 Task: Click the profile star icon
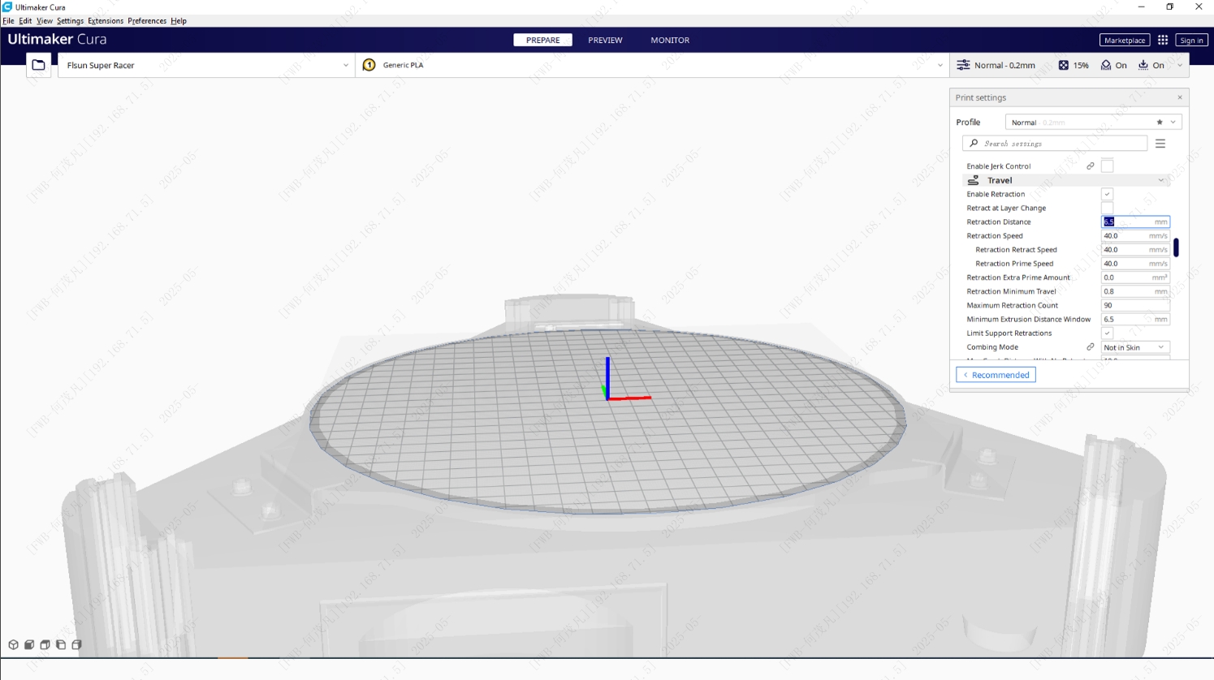point(1160,123)
